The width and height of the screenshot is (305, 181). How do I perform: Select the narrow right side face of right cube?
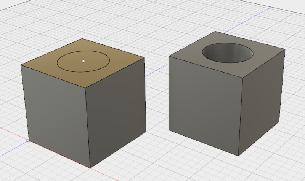point(262,103)
